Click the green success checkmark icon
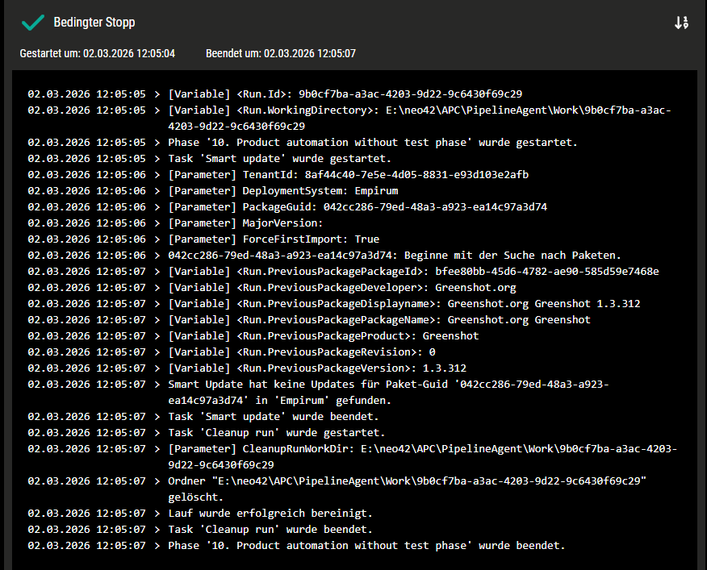This screenshot has height=570, width=707. click(x=33, y=23)
